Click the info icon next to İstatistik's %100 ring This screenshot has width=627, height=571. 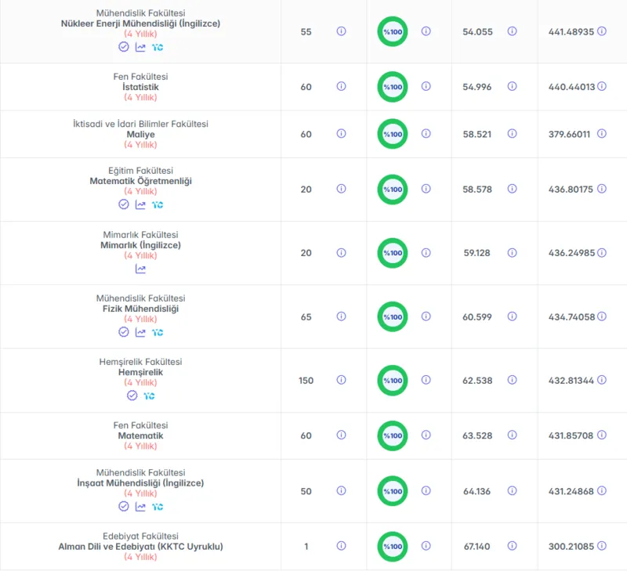pyautogui.click(x=426, y=86)
